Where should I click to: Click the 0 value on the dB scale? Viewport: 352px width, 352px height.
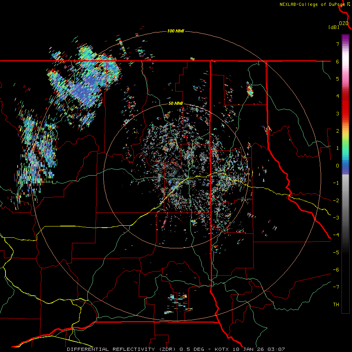point(338,166)
